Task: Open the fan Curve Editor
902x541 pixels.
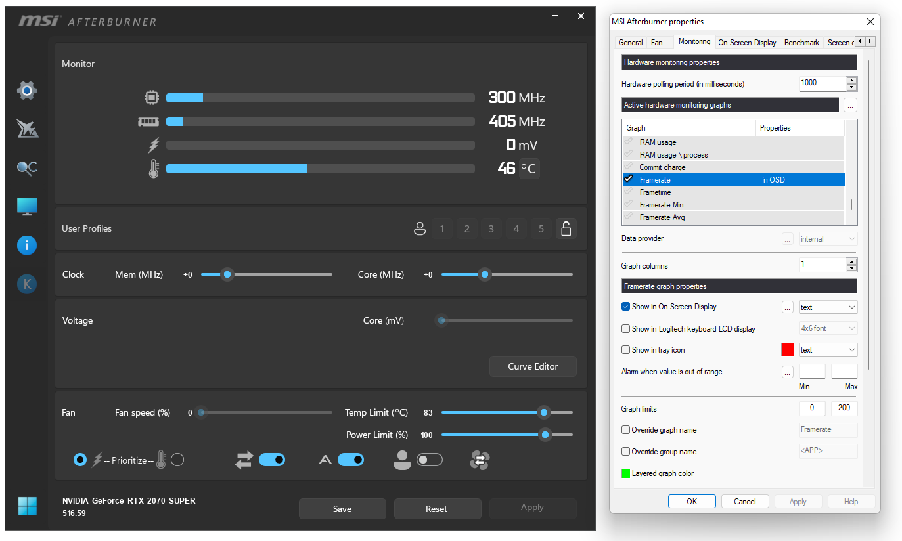Action: pos(533,366)
